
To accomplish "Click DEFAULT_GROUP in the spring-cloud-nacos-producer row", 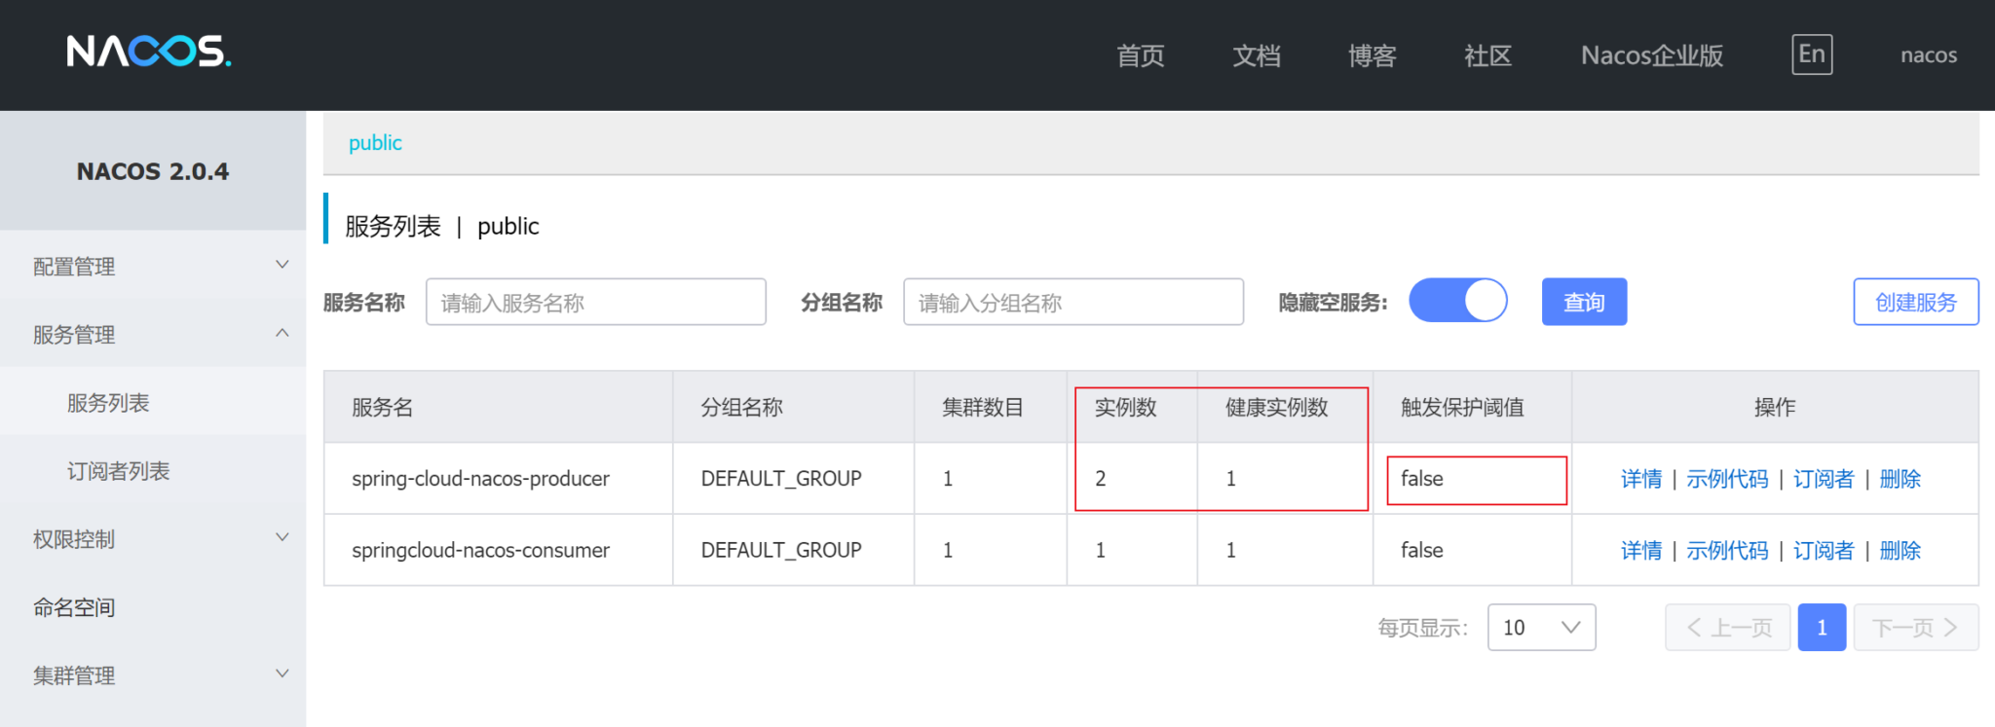I will click(x=781, y=479).
